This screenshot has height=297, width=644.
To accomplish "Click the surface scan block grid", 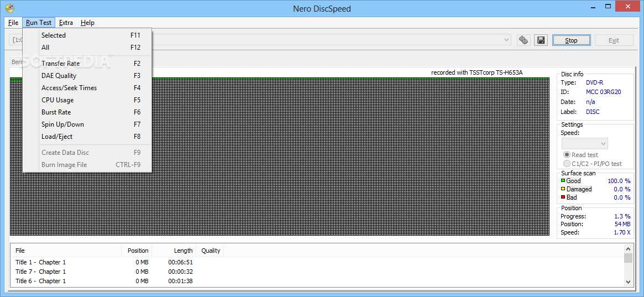I will pyautogui.click(x=279, y=157).
